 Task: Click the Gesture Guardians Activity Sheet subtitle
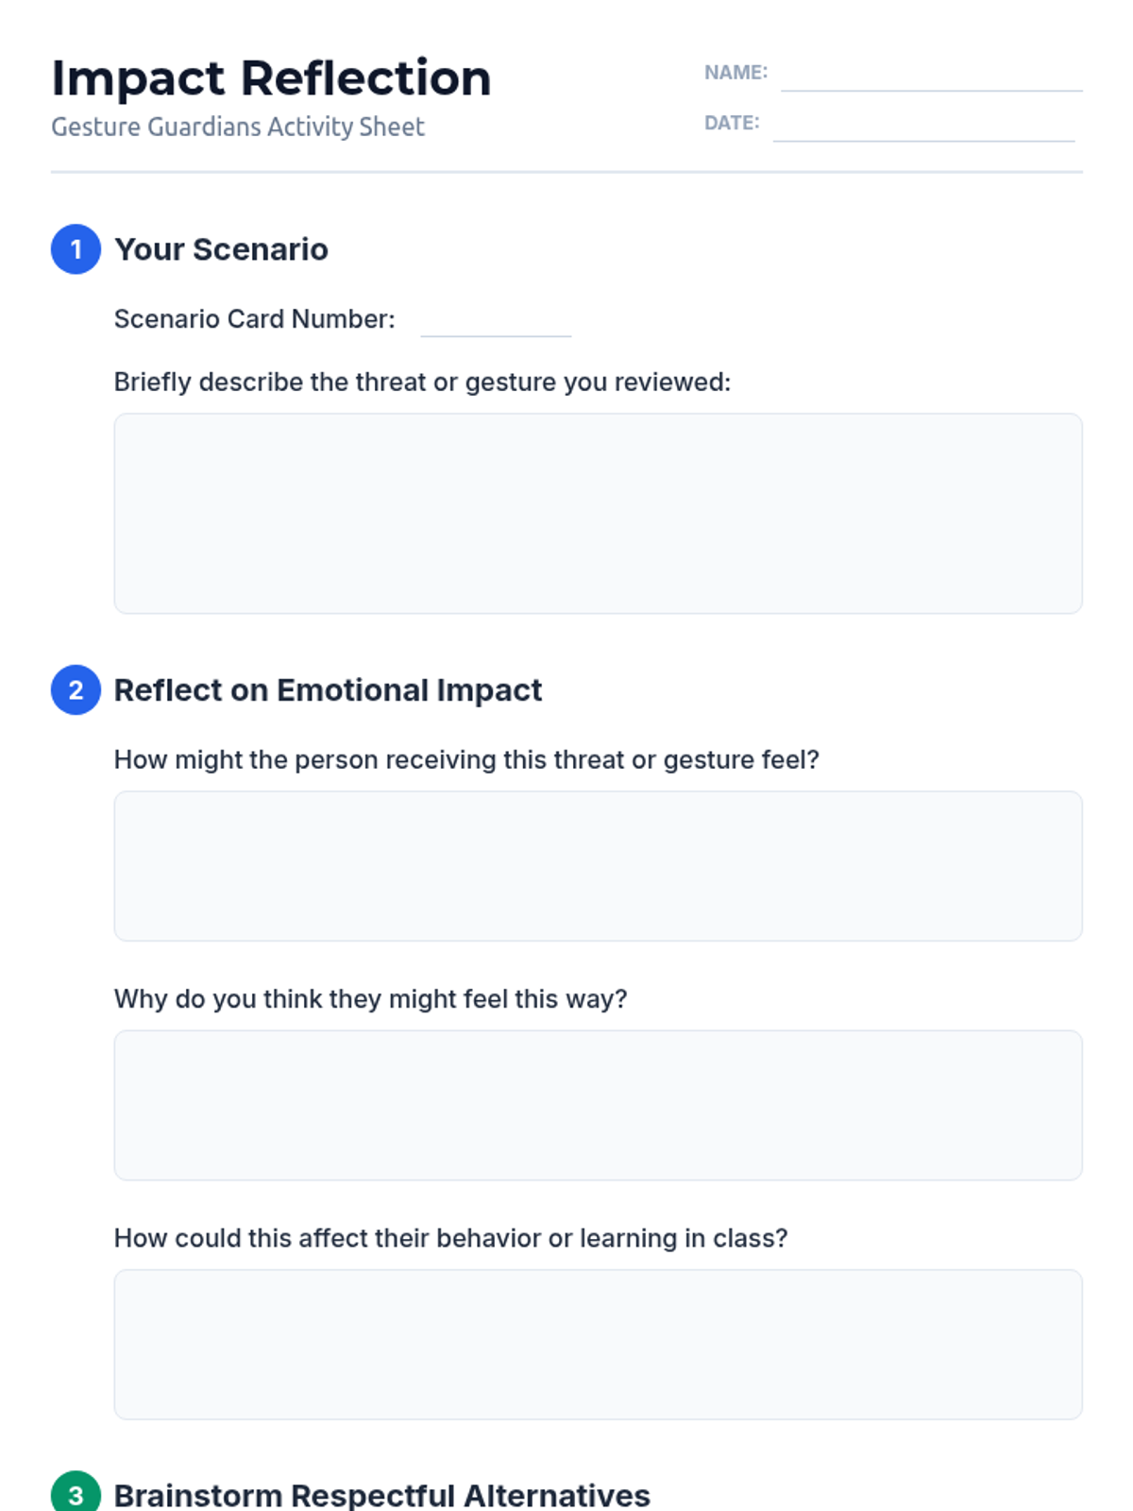pos(238,127)
